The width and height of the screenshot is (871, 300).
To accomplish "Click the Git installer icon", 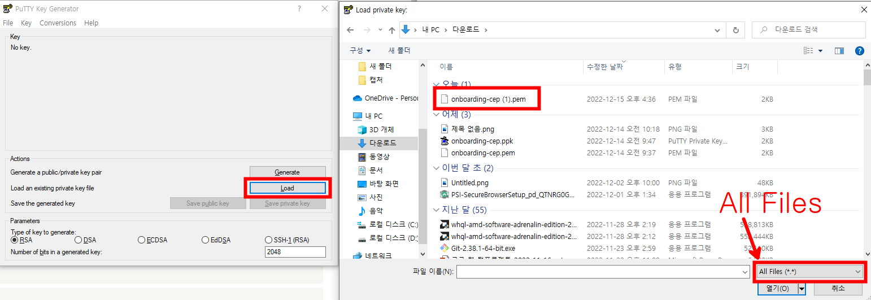I will pyautogui.click(x=444, y=248).
